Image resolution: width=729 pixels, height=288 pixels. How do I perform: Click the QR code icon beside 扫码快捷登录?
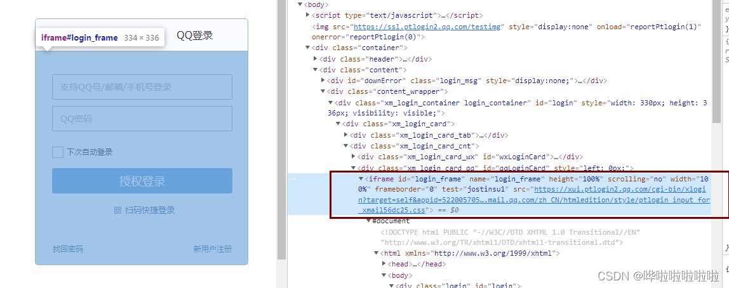tap(117, 211)
